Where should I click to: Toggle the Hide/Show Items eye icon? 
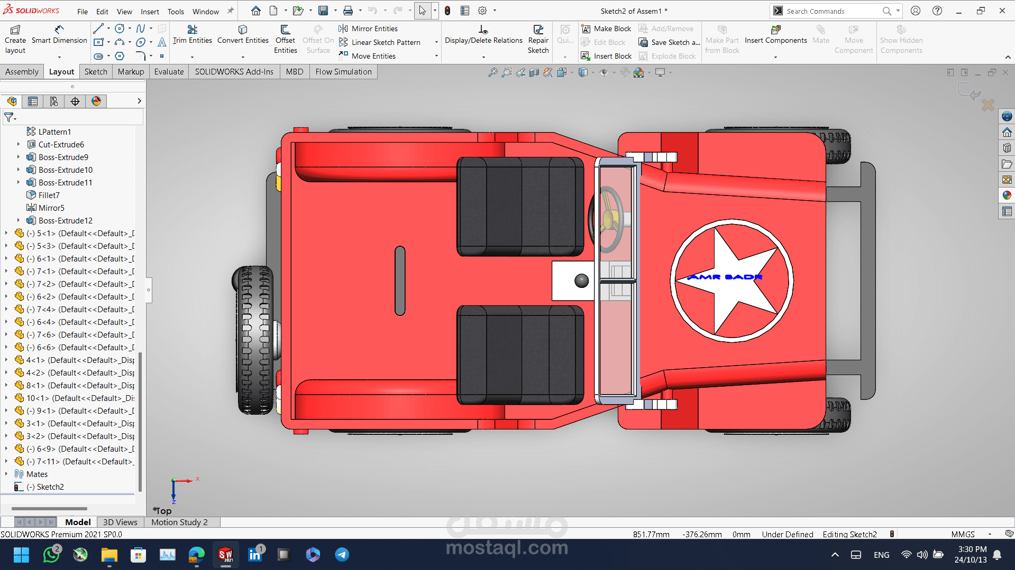[603, 73]
